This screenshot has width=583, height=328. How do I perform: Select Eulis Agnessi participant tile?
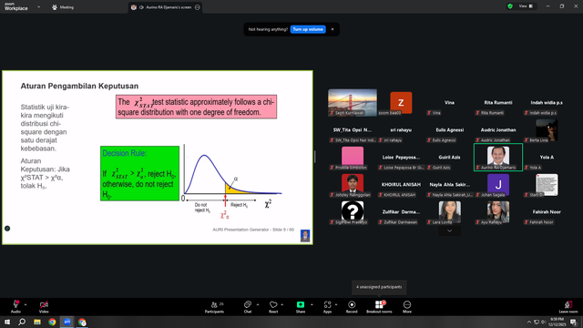(x=449, y=130)
